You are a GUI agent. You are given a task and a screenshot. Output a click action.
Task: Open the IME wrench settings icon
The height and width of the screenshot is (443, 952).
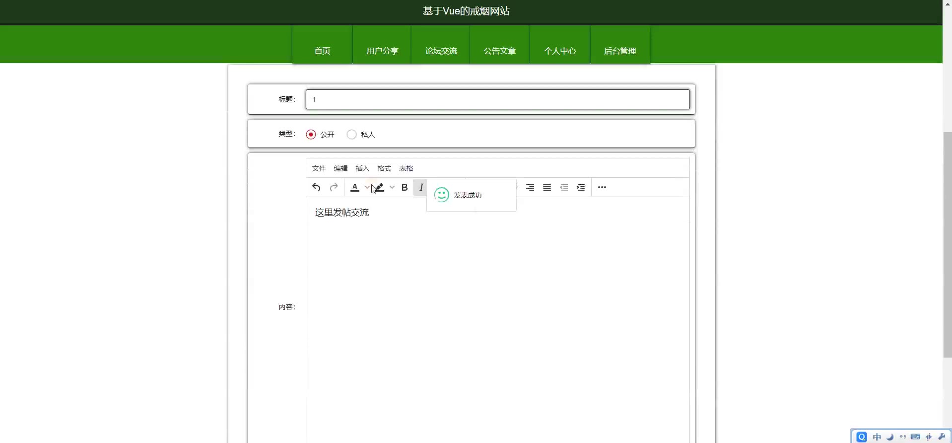[x=942, y=437]
